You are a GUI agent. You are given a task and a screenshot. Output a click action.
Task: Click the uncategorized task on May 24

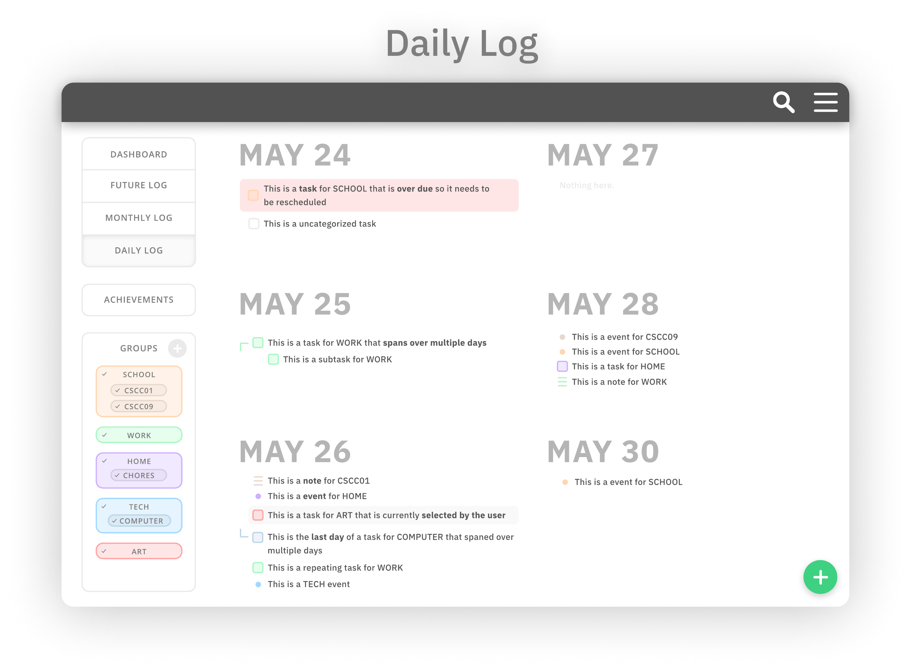pos(319,223)
